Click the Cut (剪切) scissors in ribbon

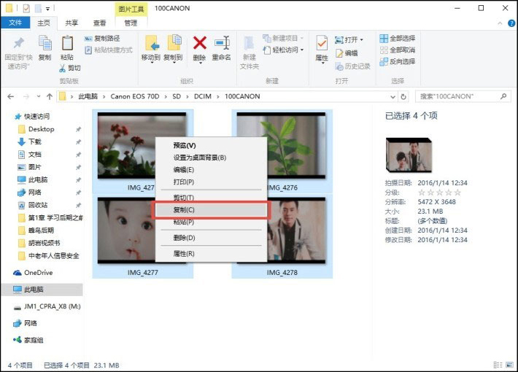[x=70, y=68]
